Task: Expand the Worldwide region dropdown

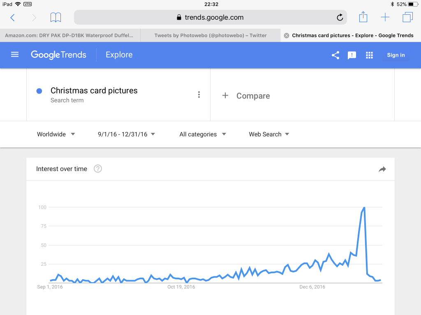Action: pos(56,134)
